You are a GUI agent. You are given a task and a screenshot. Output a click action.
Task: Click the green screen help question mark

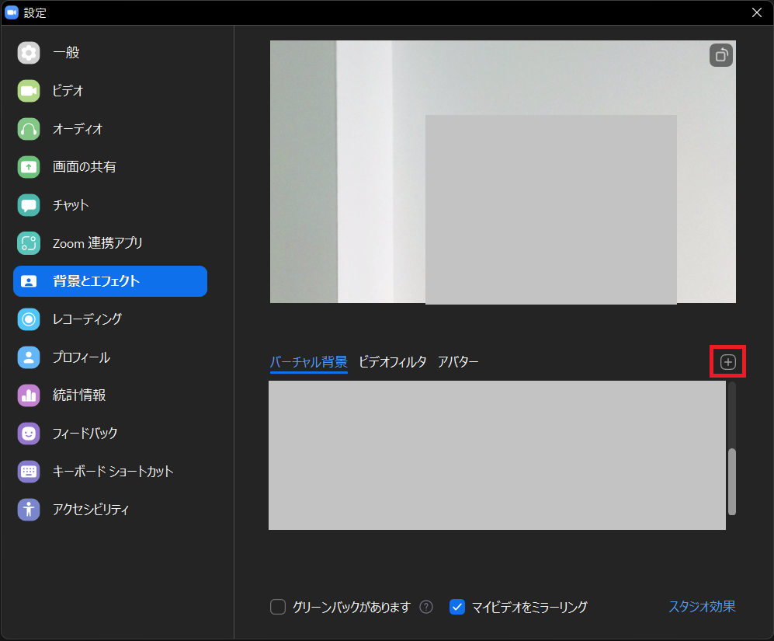[x=426, y=608]
